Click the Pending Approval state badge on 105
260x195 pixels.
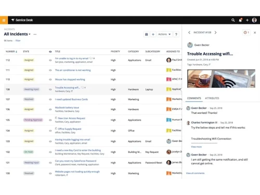33,120
